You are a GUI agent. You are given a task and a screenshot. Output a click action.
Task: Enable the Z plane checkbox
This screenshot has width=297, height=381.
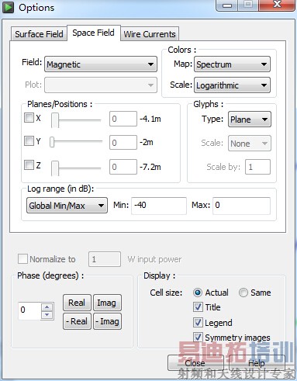pyautogui.click(x=29, y=165)
